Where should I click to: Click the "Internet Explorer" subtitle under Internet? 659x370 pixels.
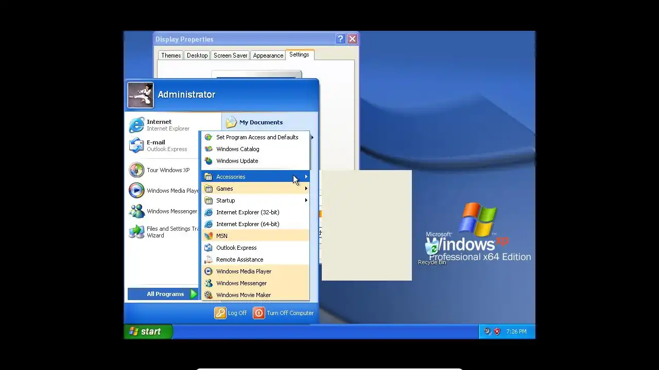pyautogui.click(x=168, y=129)
